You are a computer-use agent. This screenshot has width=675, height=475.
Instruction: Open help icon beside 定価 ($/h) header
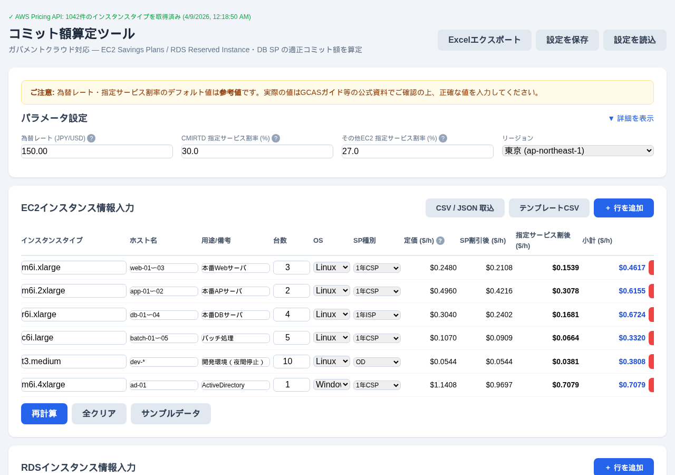click(440, 241)
